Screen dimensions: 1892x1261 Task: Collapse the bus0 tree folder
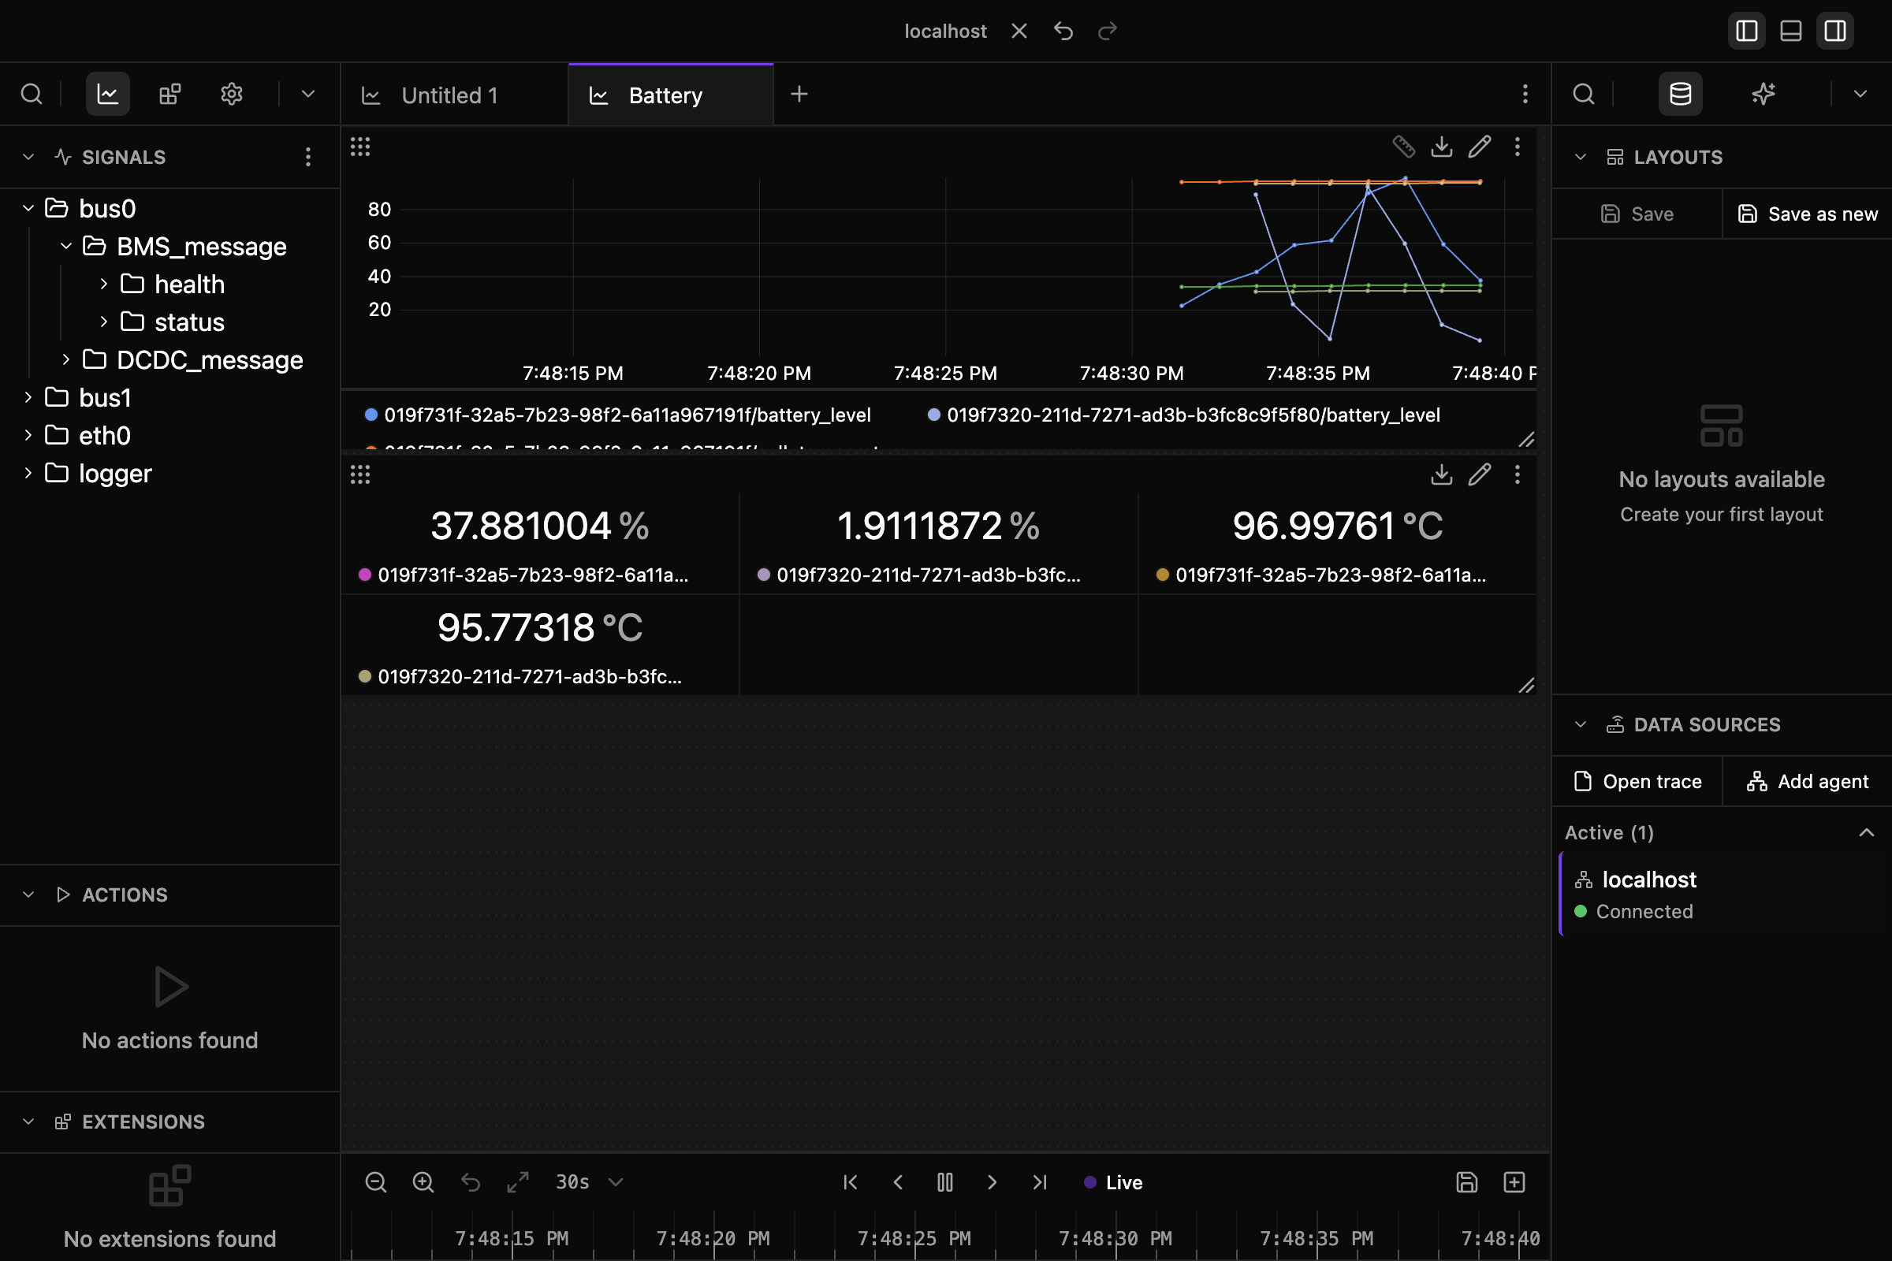click(28, 208)
